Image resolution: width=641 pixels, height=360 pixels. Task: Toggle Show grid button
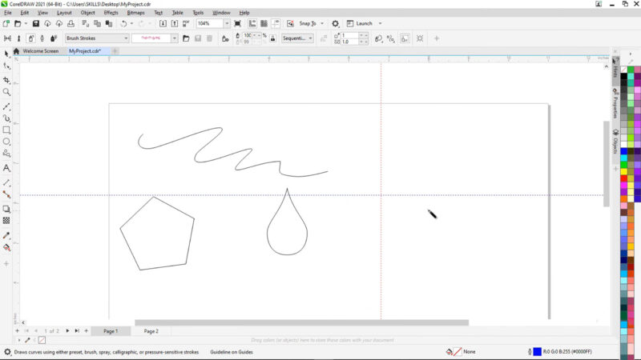click(264, 24)
